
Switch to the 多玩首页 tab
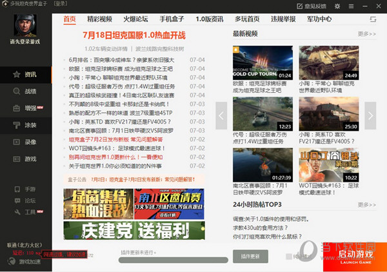[x=247, y=19]
